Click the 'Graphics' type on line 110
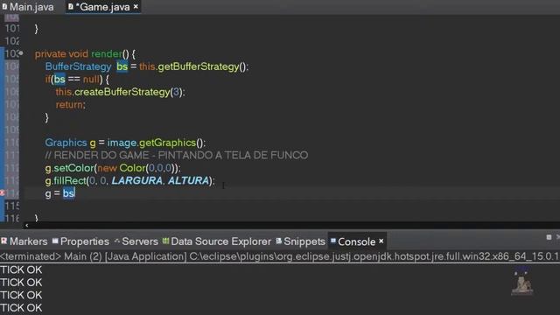560x315 pixels. 66,143
